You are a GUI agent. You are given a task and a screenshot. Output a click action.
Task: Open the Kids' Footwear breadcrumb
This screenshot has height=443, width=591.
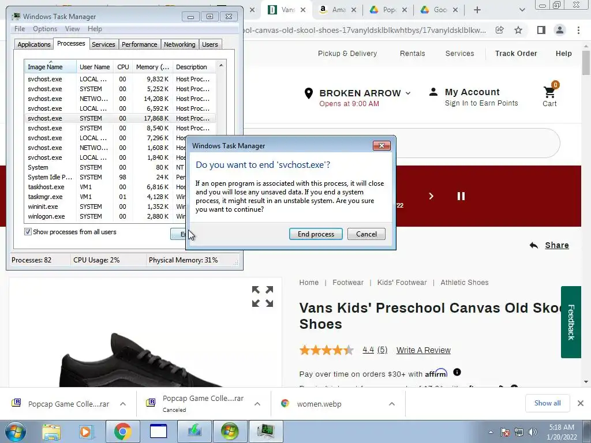pyautogui.click(x=402, y=283)
